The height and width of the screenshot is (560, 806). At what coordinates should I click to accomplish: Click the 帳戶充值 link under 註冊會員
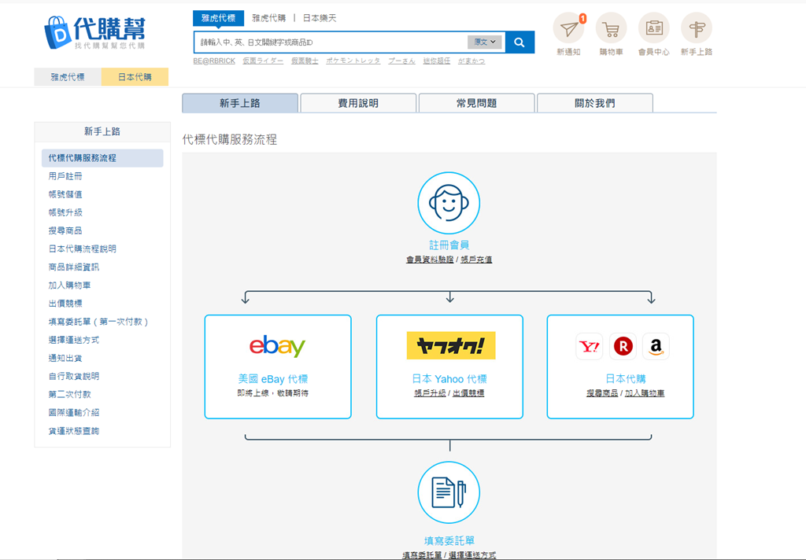(x=476, y=260)
